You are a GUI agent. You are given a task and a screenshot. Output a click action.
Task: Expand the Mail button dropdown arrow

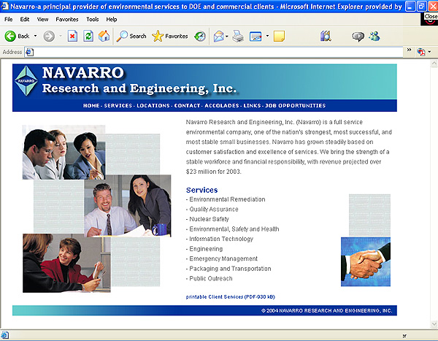(227, 37)
